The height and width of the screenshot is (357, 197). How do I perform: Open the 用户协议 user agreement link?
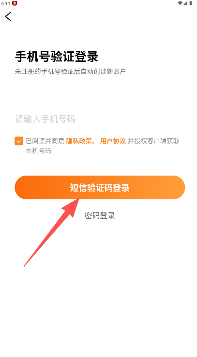113,141
